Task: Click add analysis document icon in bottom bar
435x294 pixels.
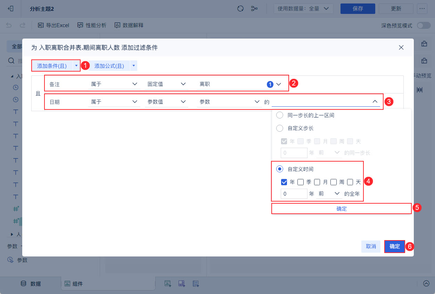Action: coord(196,284)
